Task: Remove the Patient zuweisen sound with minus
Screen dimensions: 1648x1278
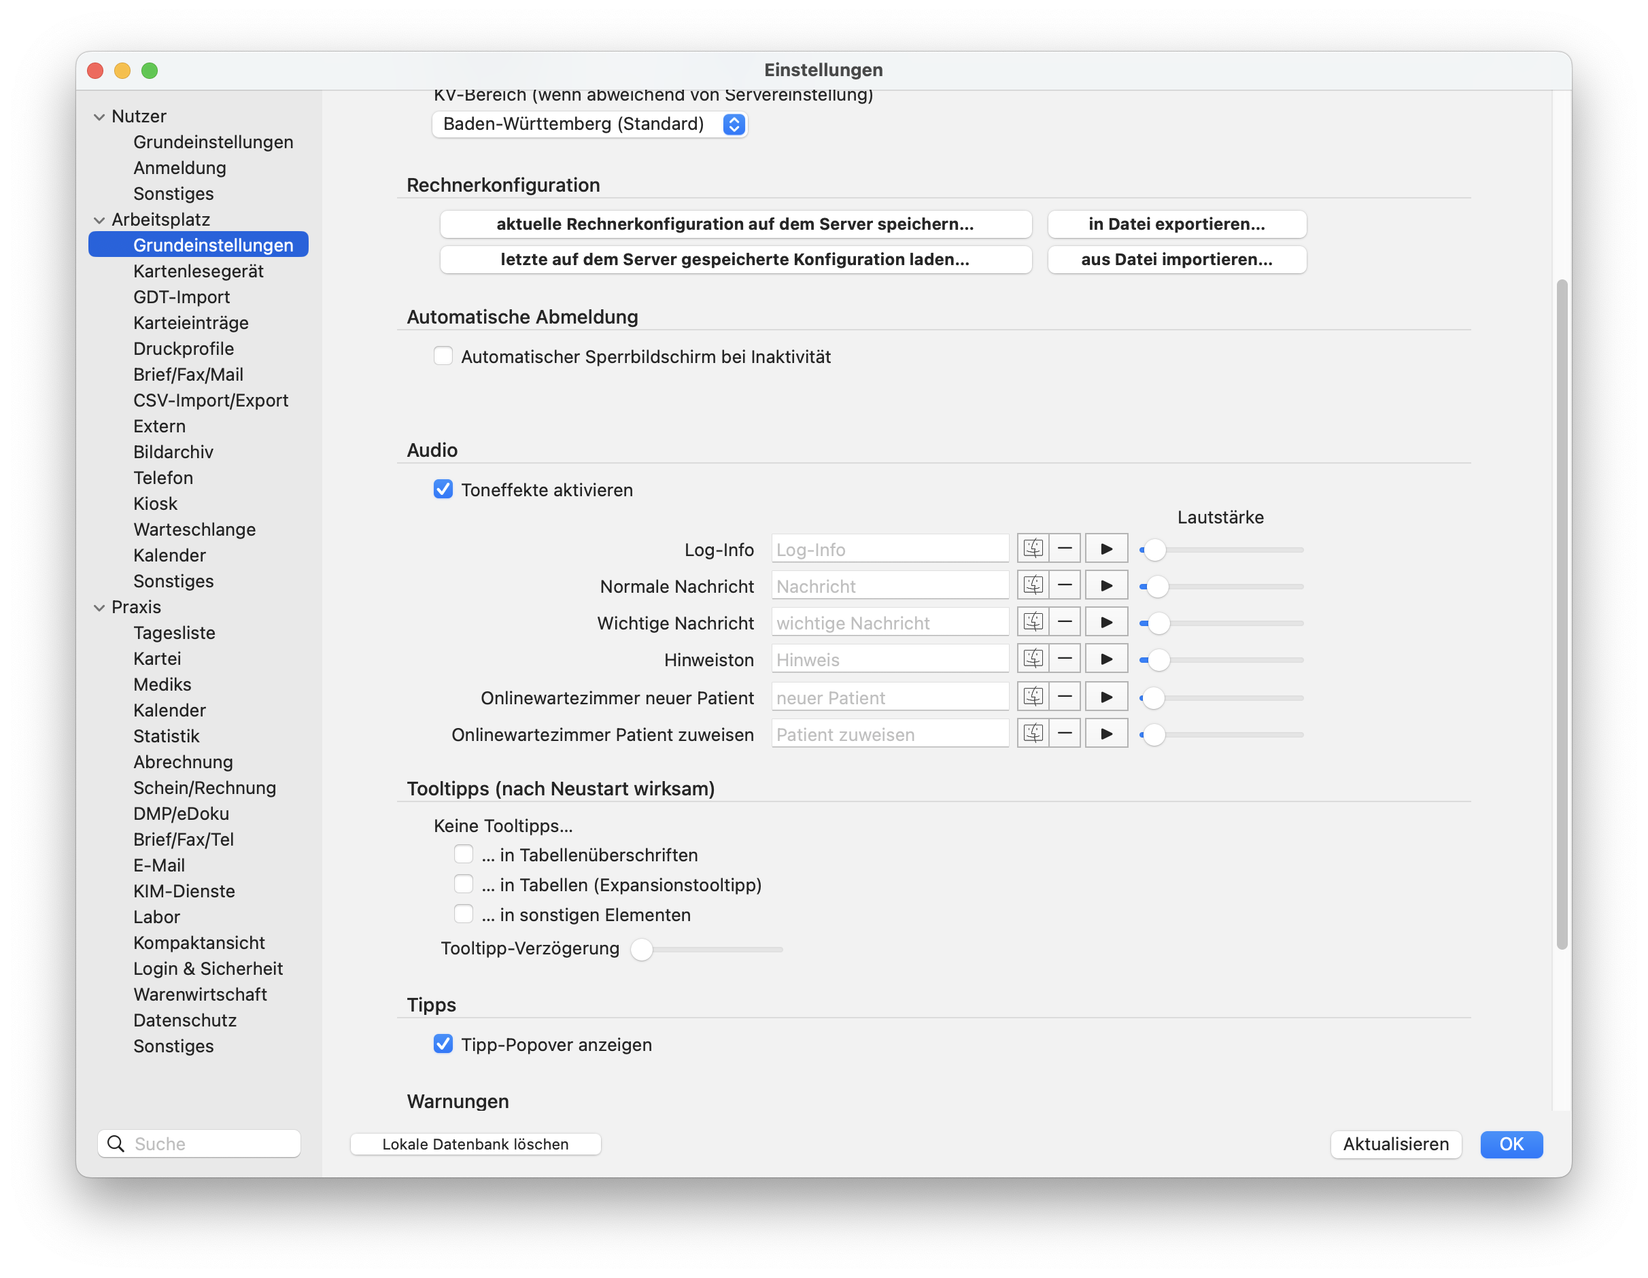Action: click(x=1064, y=734)
